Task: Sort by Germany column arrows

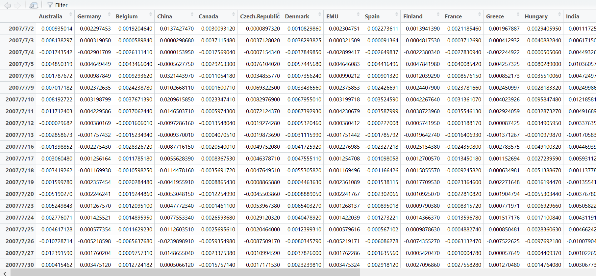Action: (x=109, y=15)
